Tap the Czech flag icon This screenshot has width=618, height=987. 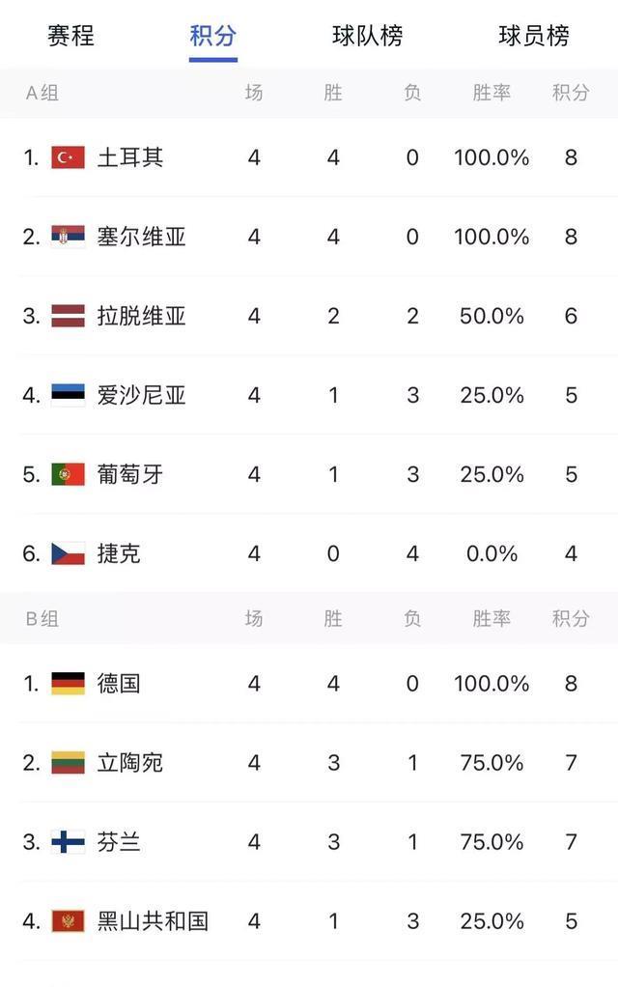(68, 553)
